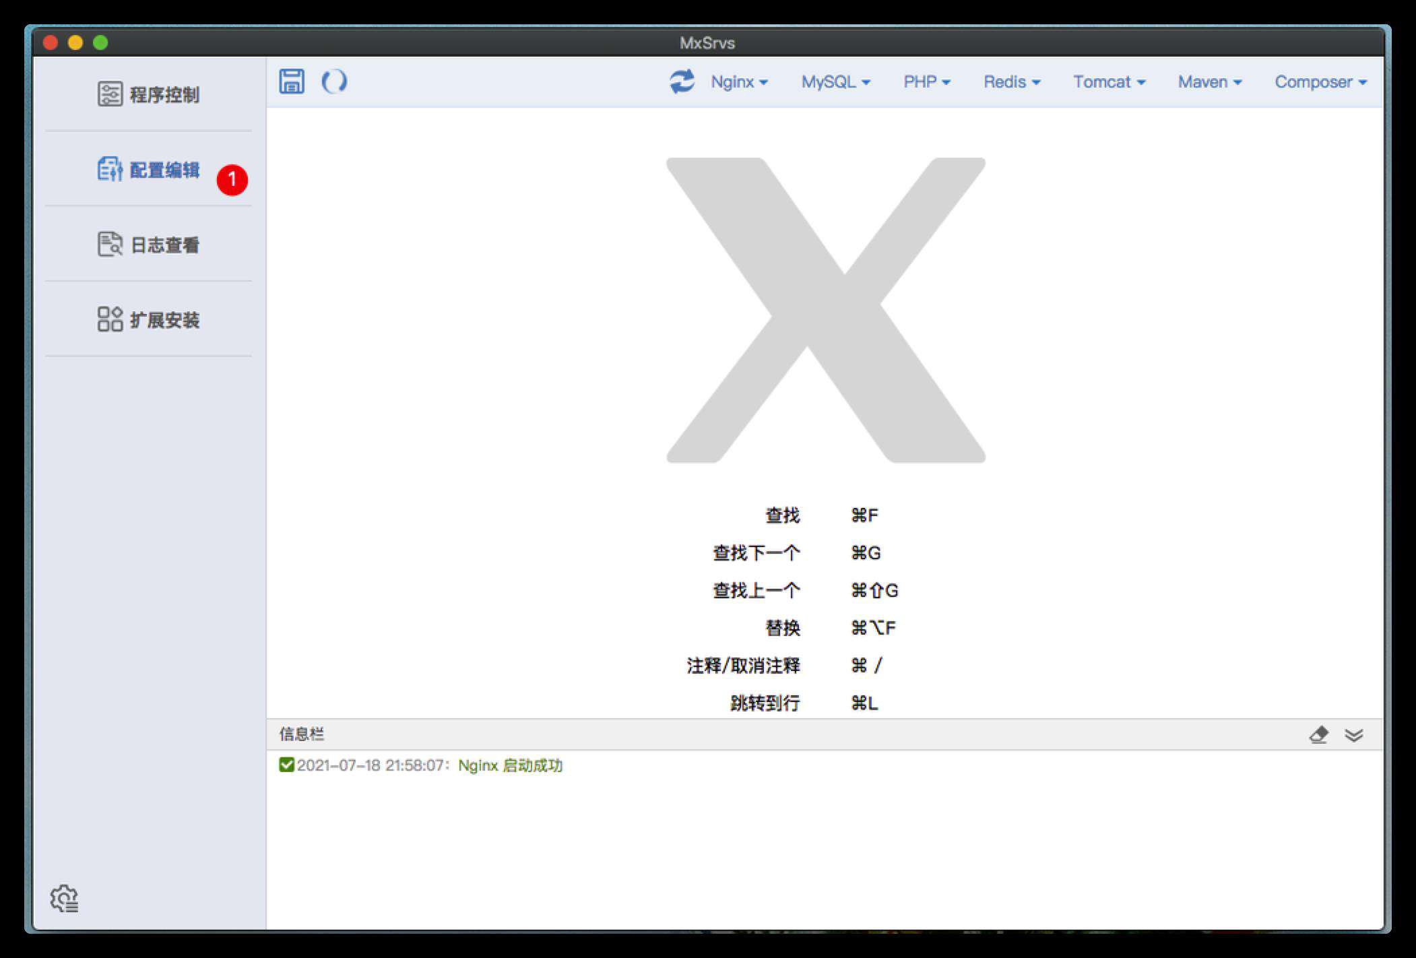Image resolution: width=1416 pixels, height=958 pixels.
Task: Open the Composer dropdown
Action: (x=1320, y=82)
